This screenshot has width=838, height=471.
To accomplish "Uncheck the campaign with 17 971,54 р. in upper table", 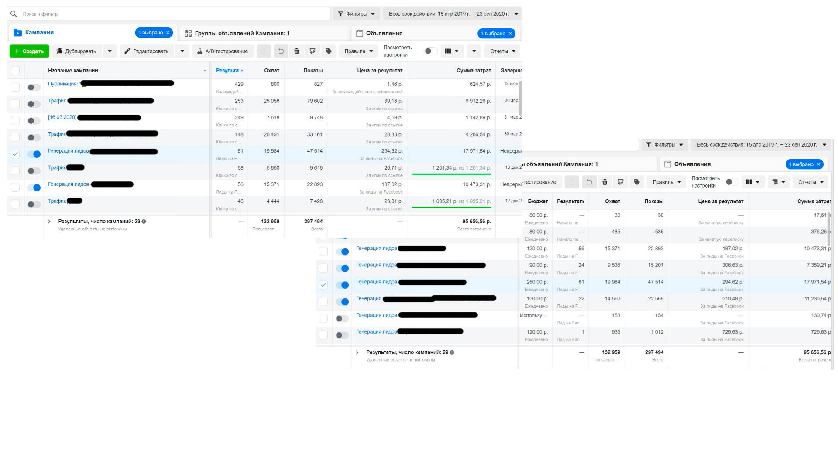I will [15, 154].
